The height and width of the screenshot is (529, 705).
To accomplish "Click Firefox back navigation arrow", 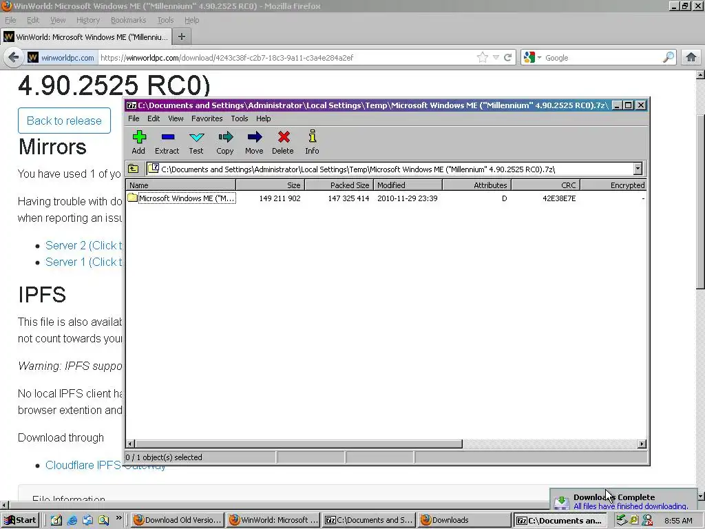I will 14,58.
